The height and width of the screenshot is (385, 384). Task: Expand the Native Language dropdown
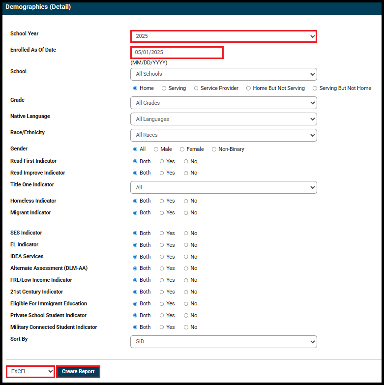pos(223,119)
